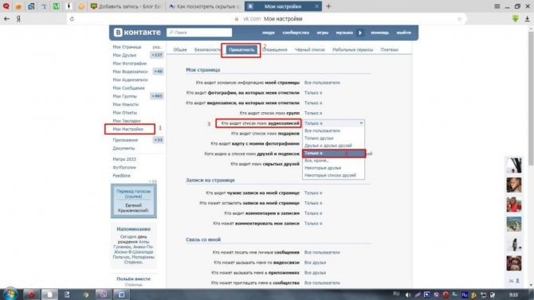534x300 pixels.
Task: Click the music player arrow in the header
Action: 360,33
